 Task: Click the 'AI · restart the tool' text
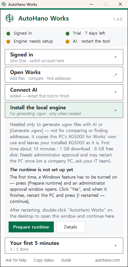(x=91, y=41)
